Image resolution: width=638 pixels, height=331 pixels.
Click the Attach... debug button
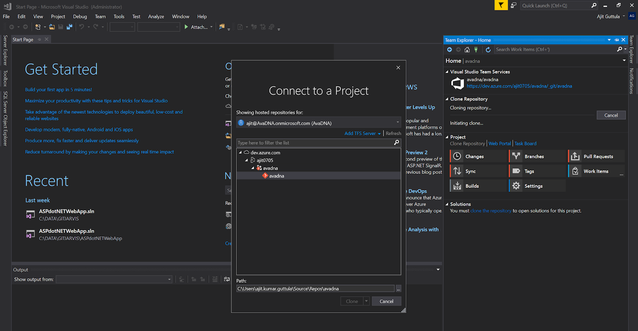(x=196, y=27)
